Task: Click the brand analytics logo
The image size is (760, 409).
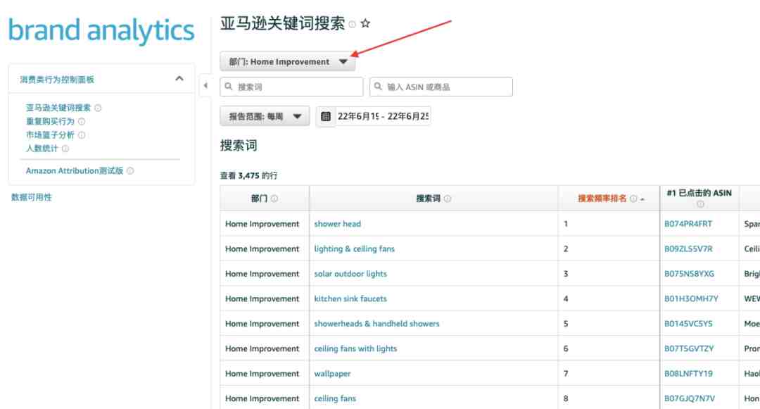Action: (x=101, y=30)
